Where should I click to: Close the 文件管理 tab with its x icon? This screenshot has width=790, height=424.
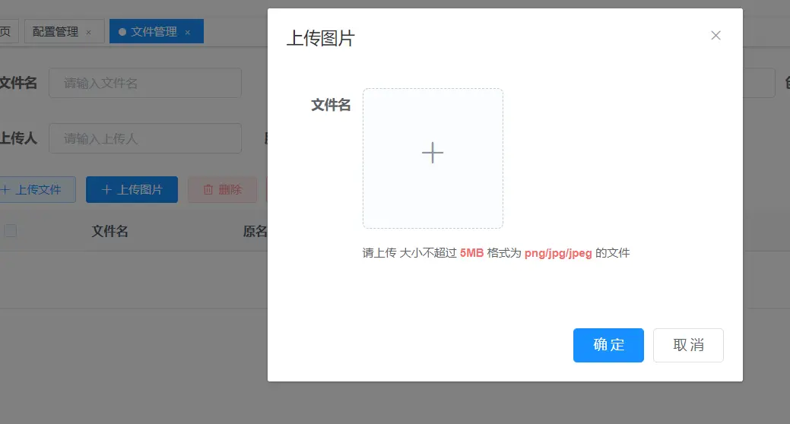tap(187, 32)
